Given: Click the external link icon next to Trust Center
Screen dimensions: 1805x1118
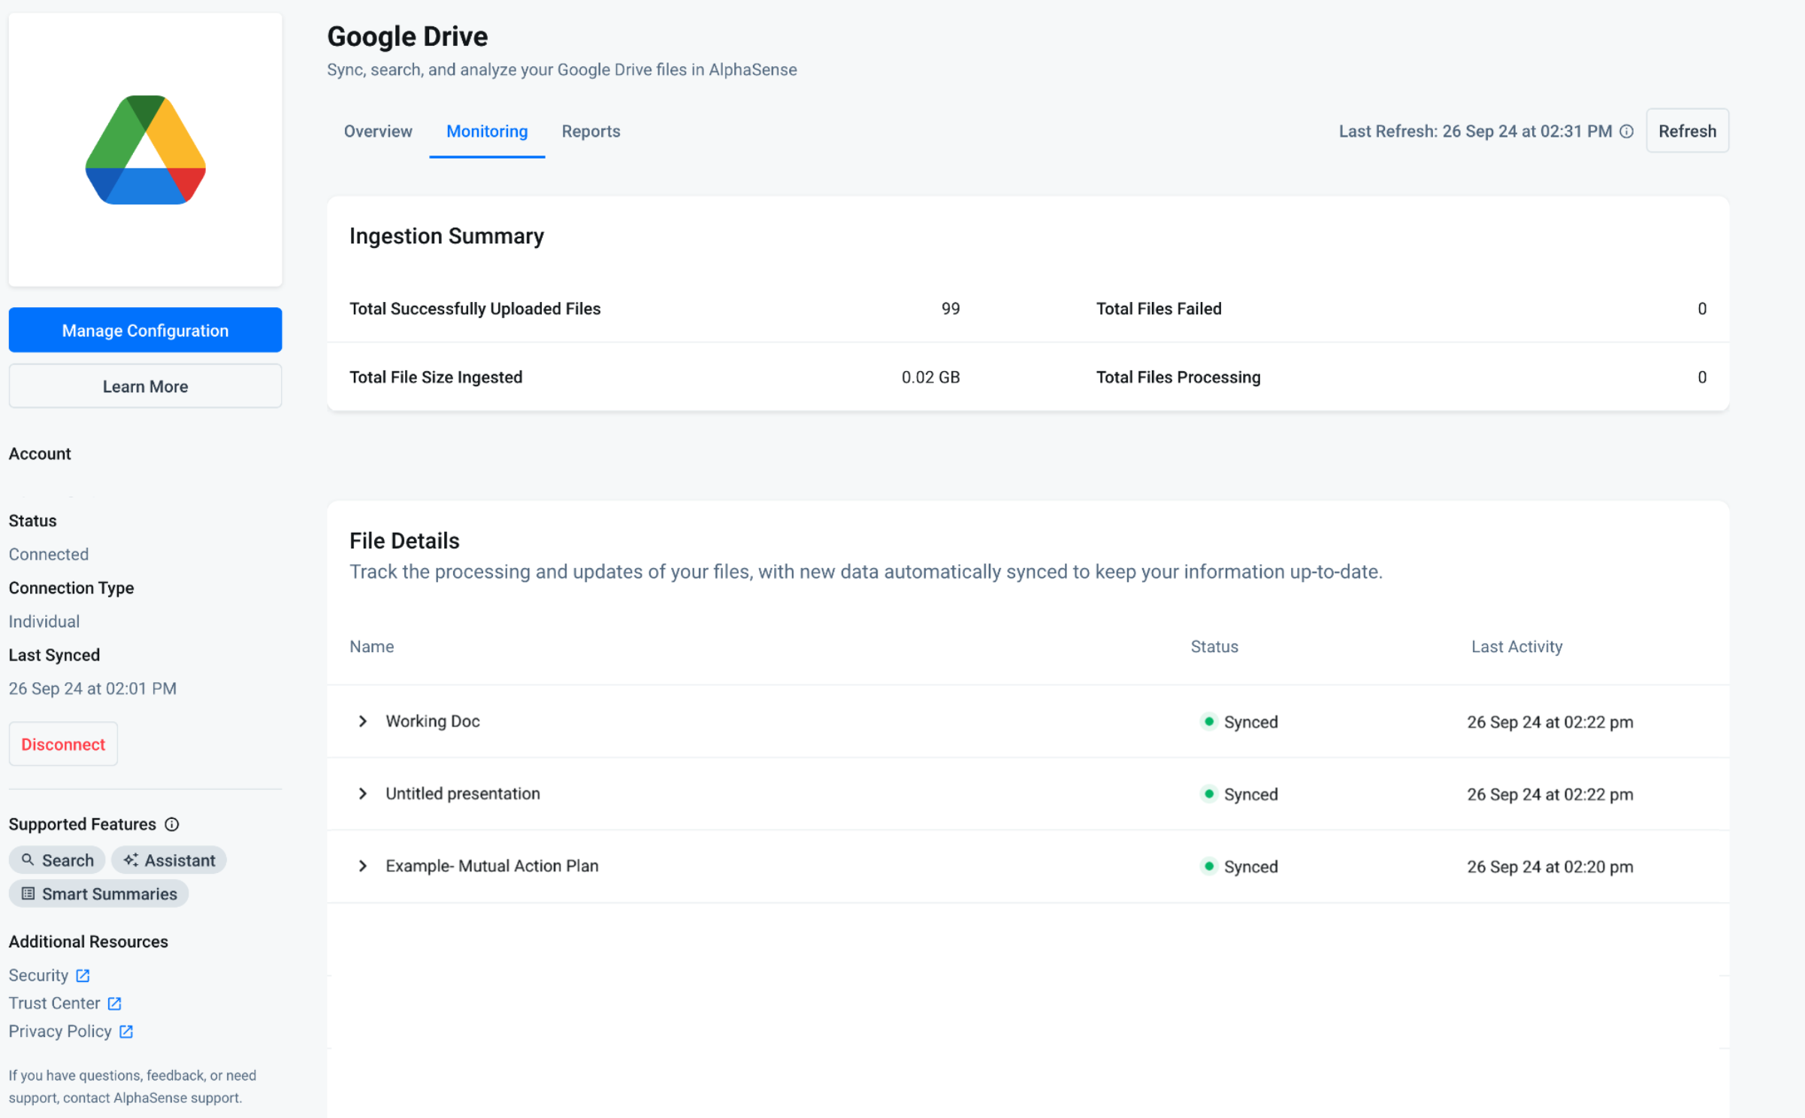Looking at the screenshot, I should point(114,1003).
